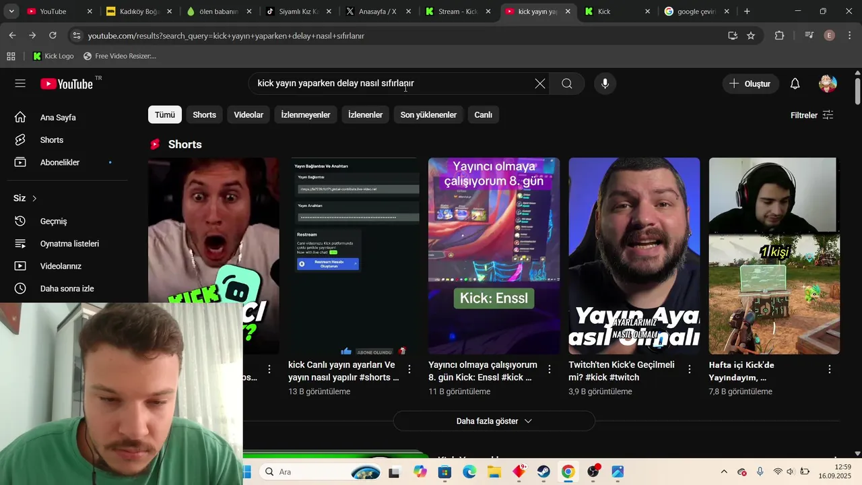Select the Tümü filter chip
Image resolution: width=862 pixels, height=485 pixels.
point(165,115)
